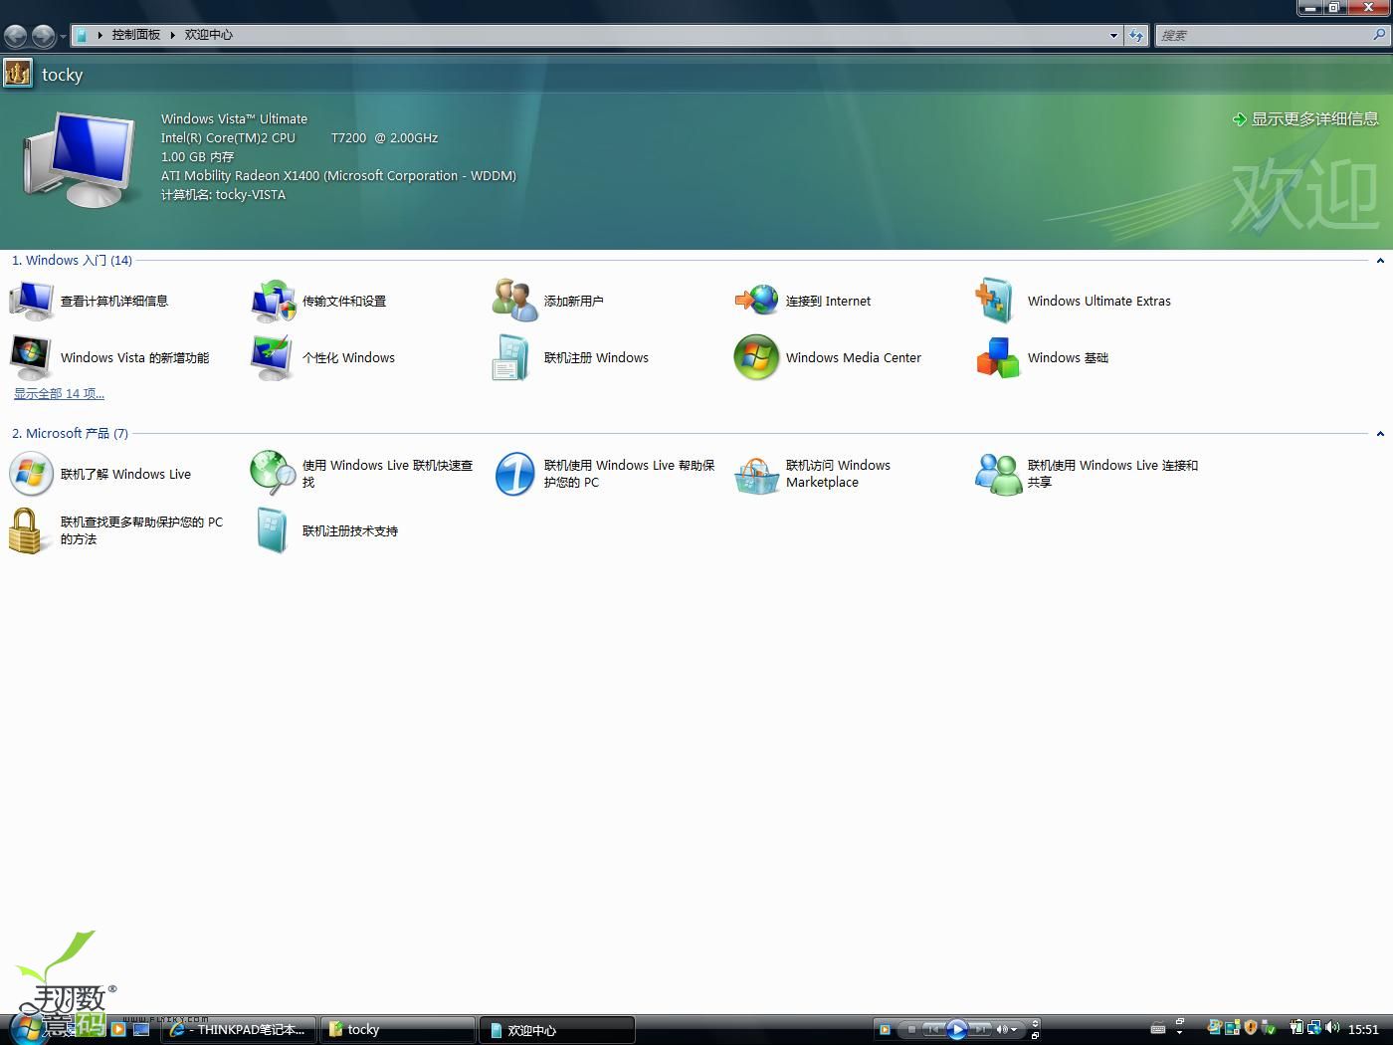Click 显示全部 14 项 link
Screen dimensions: 1393x1045
pyautogui.click(x=59, y=393)
